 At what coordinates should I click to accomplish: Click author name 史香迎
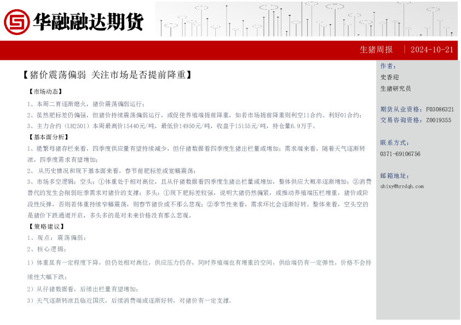[x=389, y=77]
